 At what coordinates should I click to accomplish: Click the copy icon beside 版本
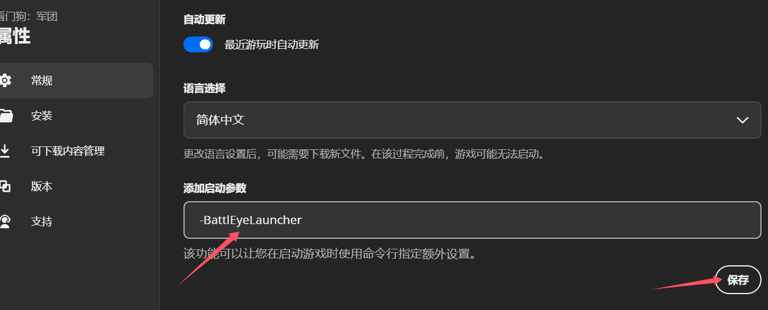[5, 186]
